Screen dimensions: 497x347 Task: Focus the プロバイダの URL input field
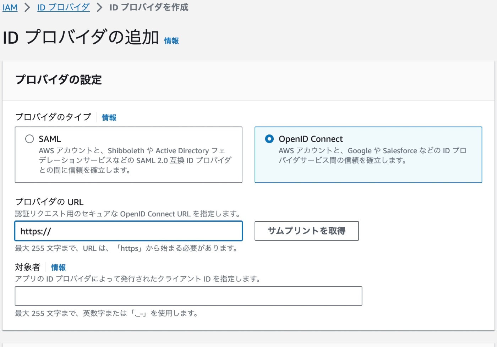click(129, 231)
